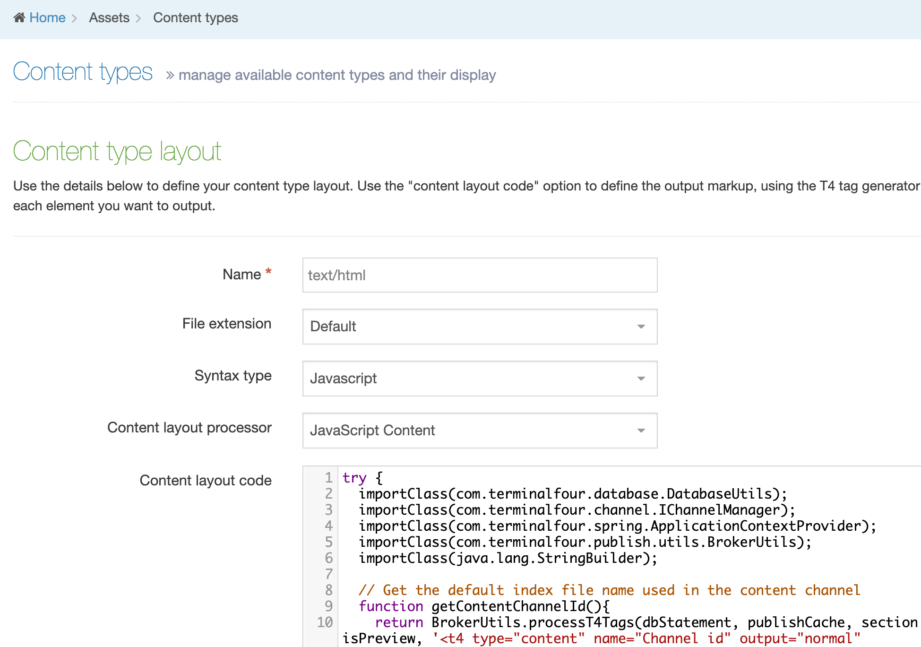The width and height of the screenshot is (921, 647).
Task: Click the StringBuilder import code line
Action: (x=508, y=558)
